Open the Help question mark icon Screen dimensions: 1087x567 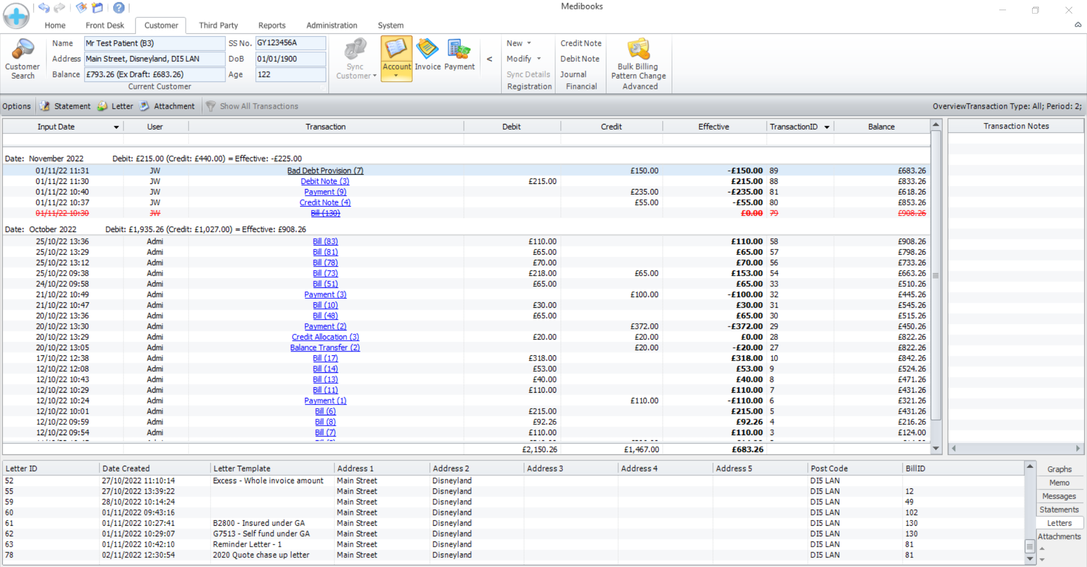(x=118, y=7)
